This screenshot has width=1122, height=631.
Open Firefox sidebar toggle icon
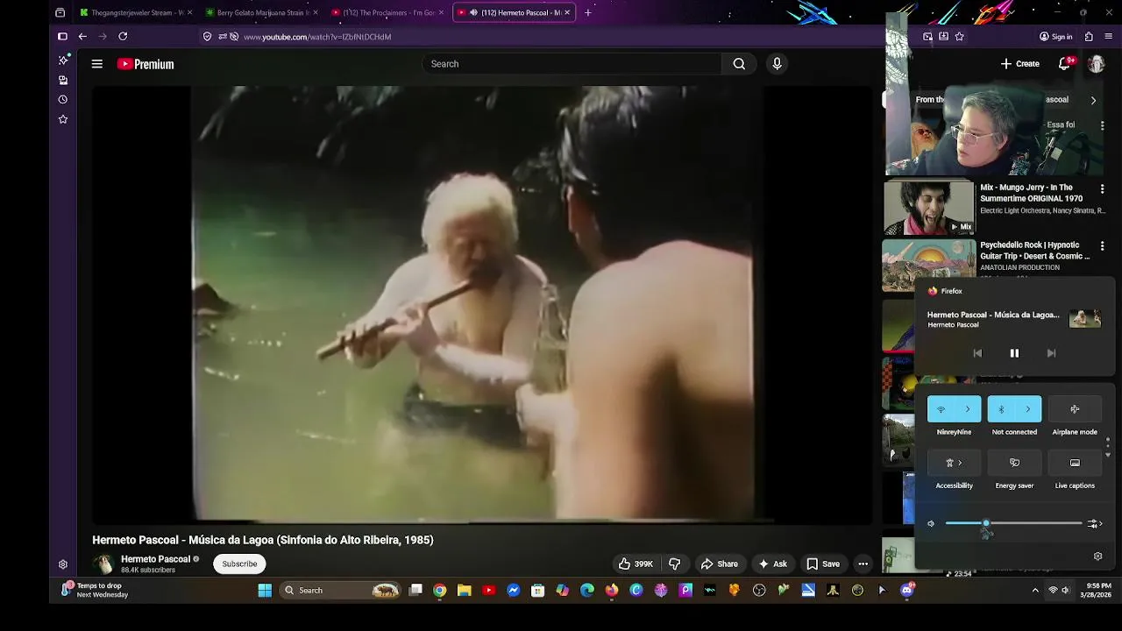pyautogui.click(x=62, y=37)
